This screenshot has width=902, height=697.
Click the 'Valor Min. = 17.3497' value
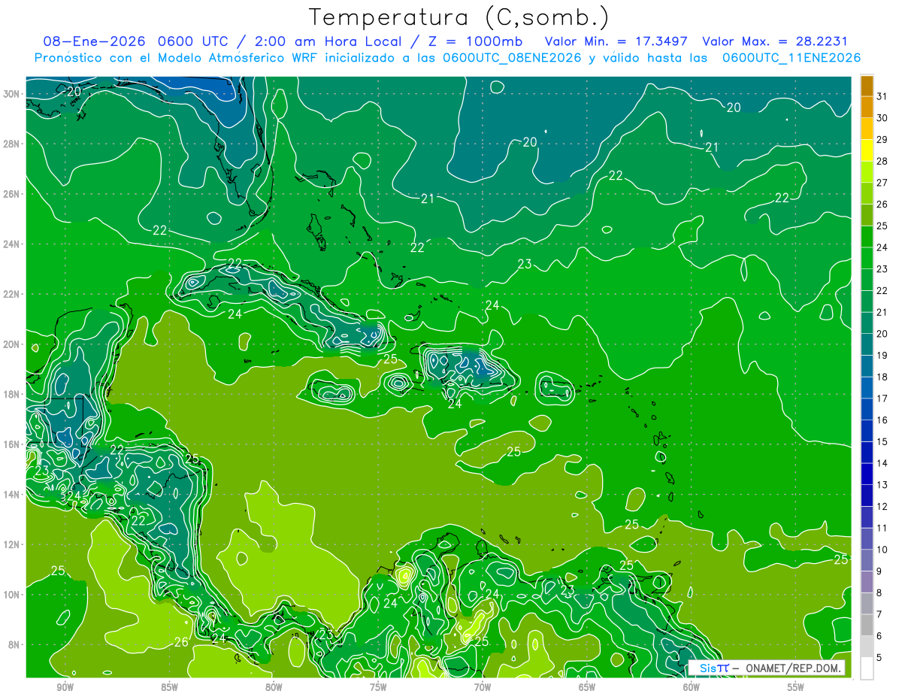617,41
